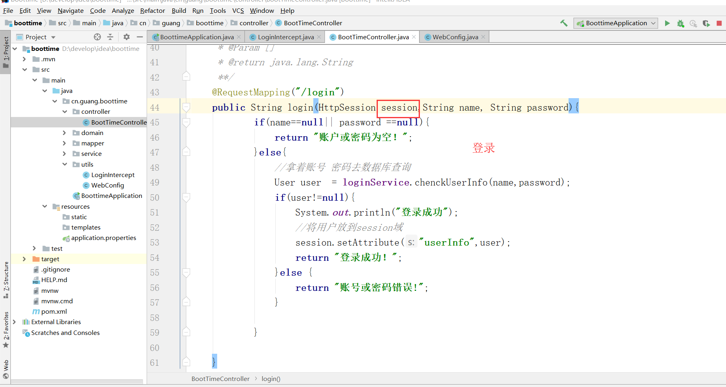The image size is (726, 387).
Task: Open the File menu
Action: coord(8,10)
